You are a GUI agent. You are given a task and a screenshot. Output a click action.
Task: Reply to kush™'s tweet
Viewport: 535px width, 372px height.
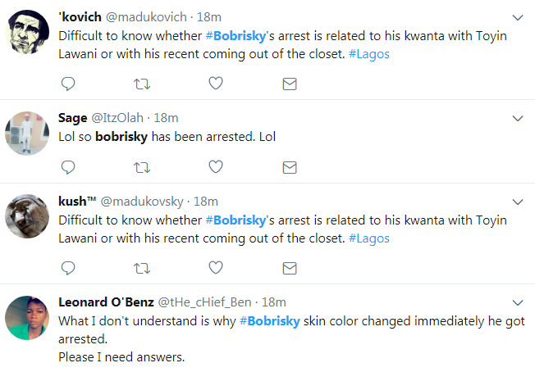tap(69, 267)
